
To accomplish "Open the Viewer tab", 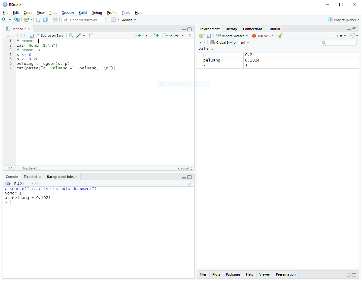I will (265, 274).
